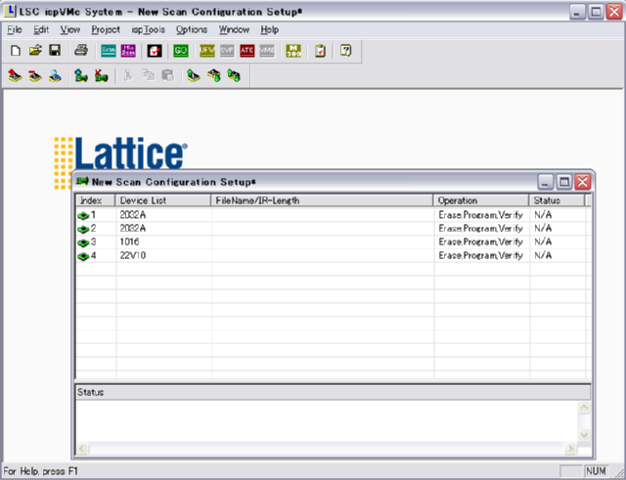Click the Status column header in device table
Screen dimensions: 626x480
click(558, 200)
